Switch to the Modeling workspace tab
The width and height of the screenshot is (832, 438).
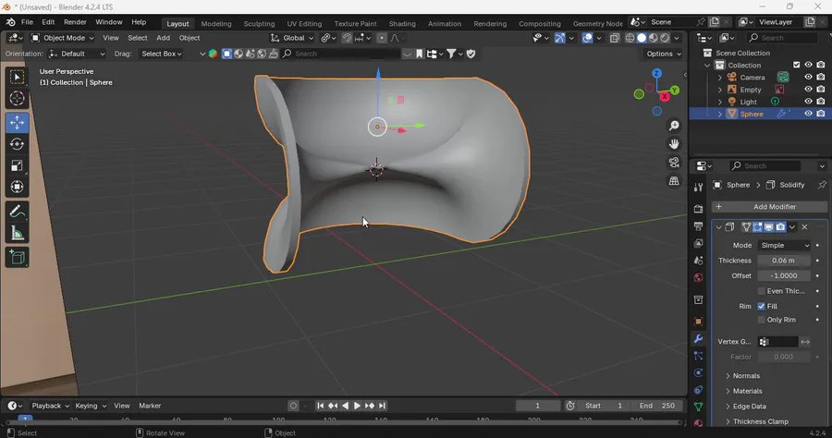216,23
